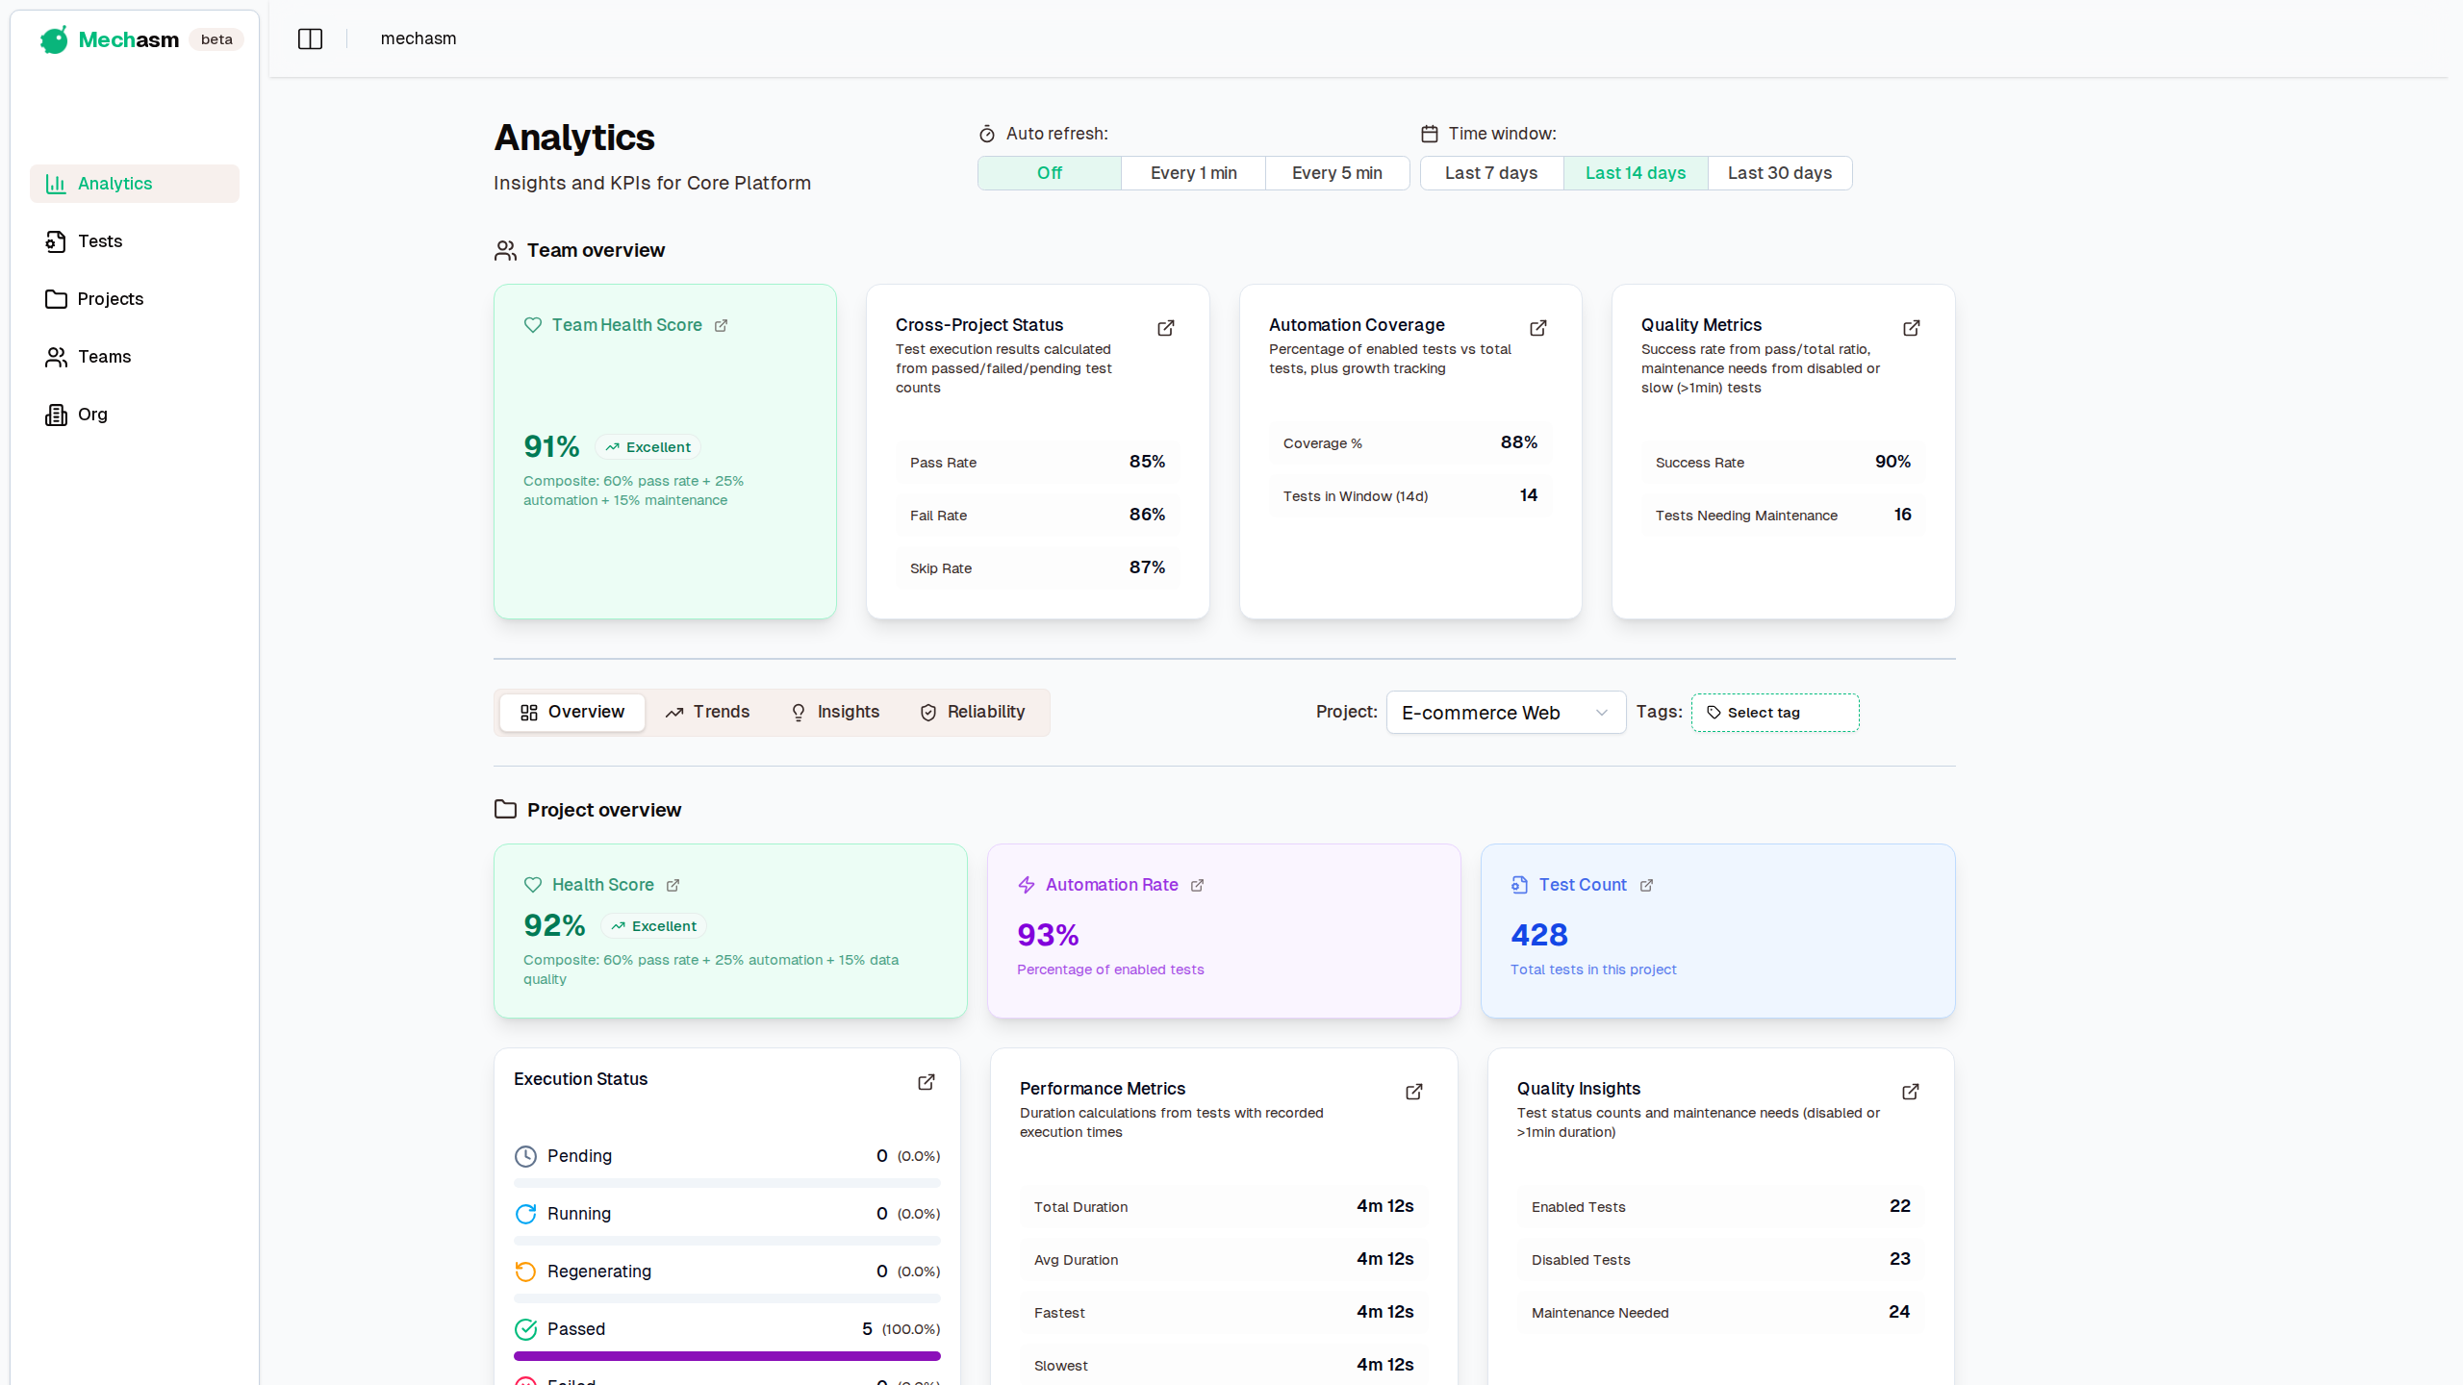Viewport: 2463px width, 1385px height.
Task: Switch to the Reliability tab
Action: point(973,712)
